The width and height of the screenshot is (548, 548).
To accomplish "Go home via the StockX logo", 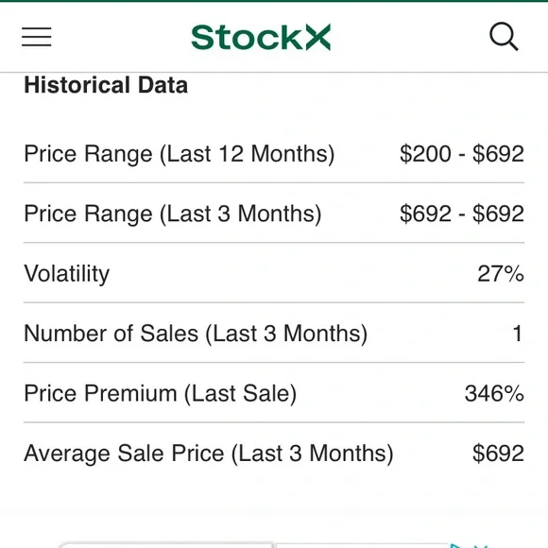I will (x=261, y=37).
